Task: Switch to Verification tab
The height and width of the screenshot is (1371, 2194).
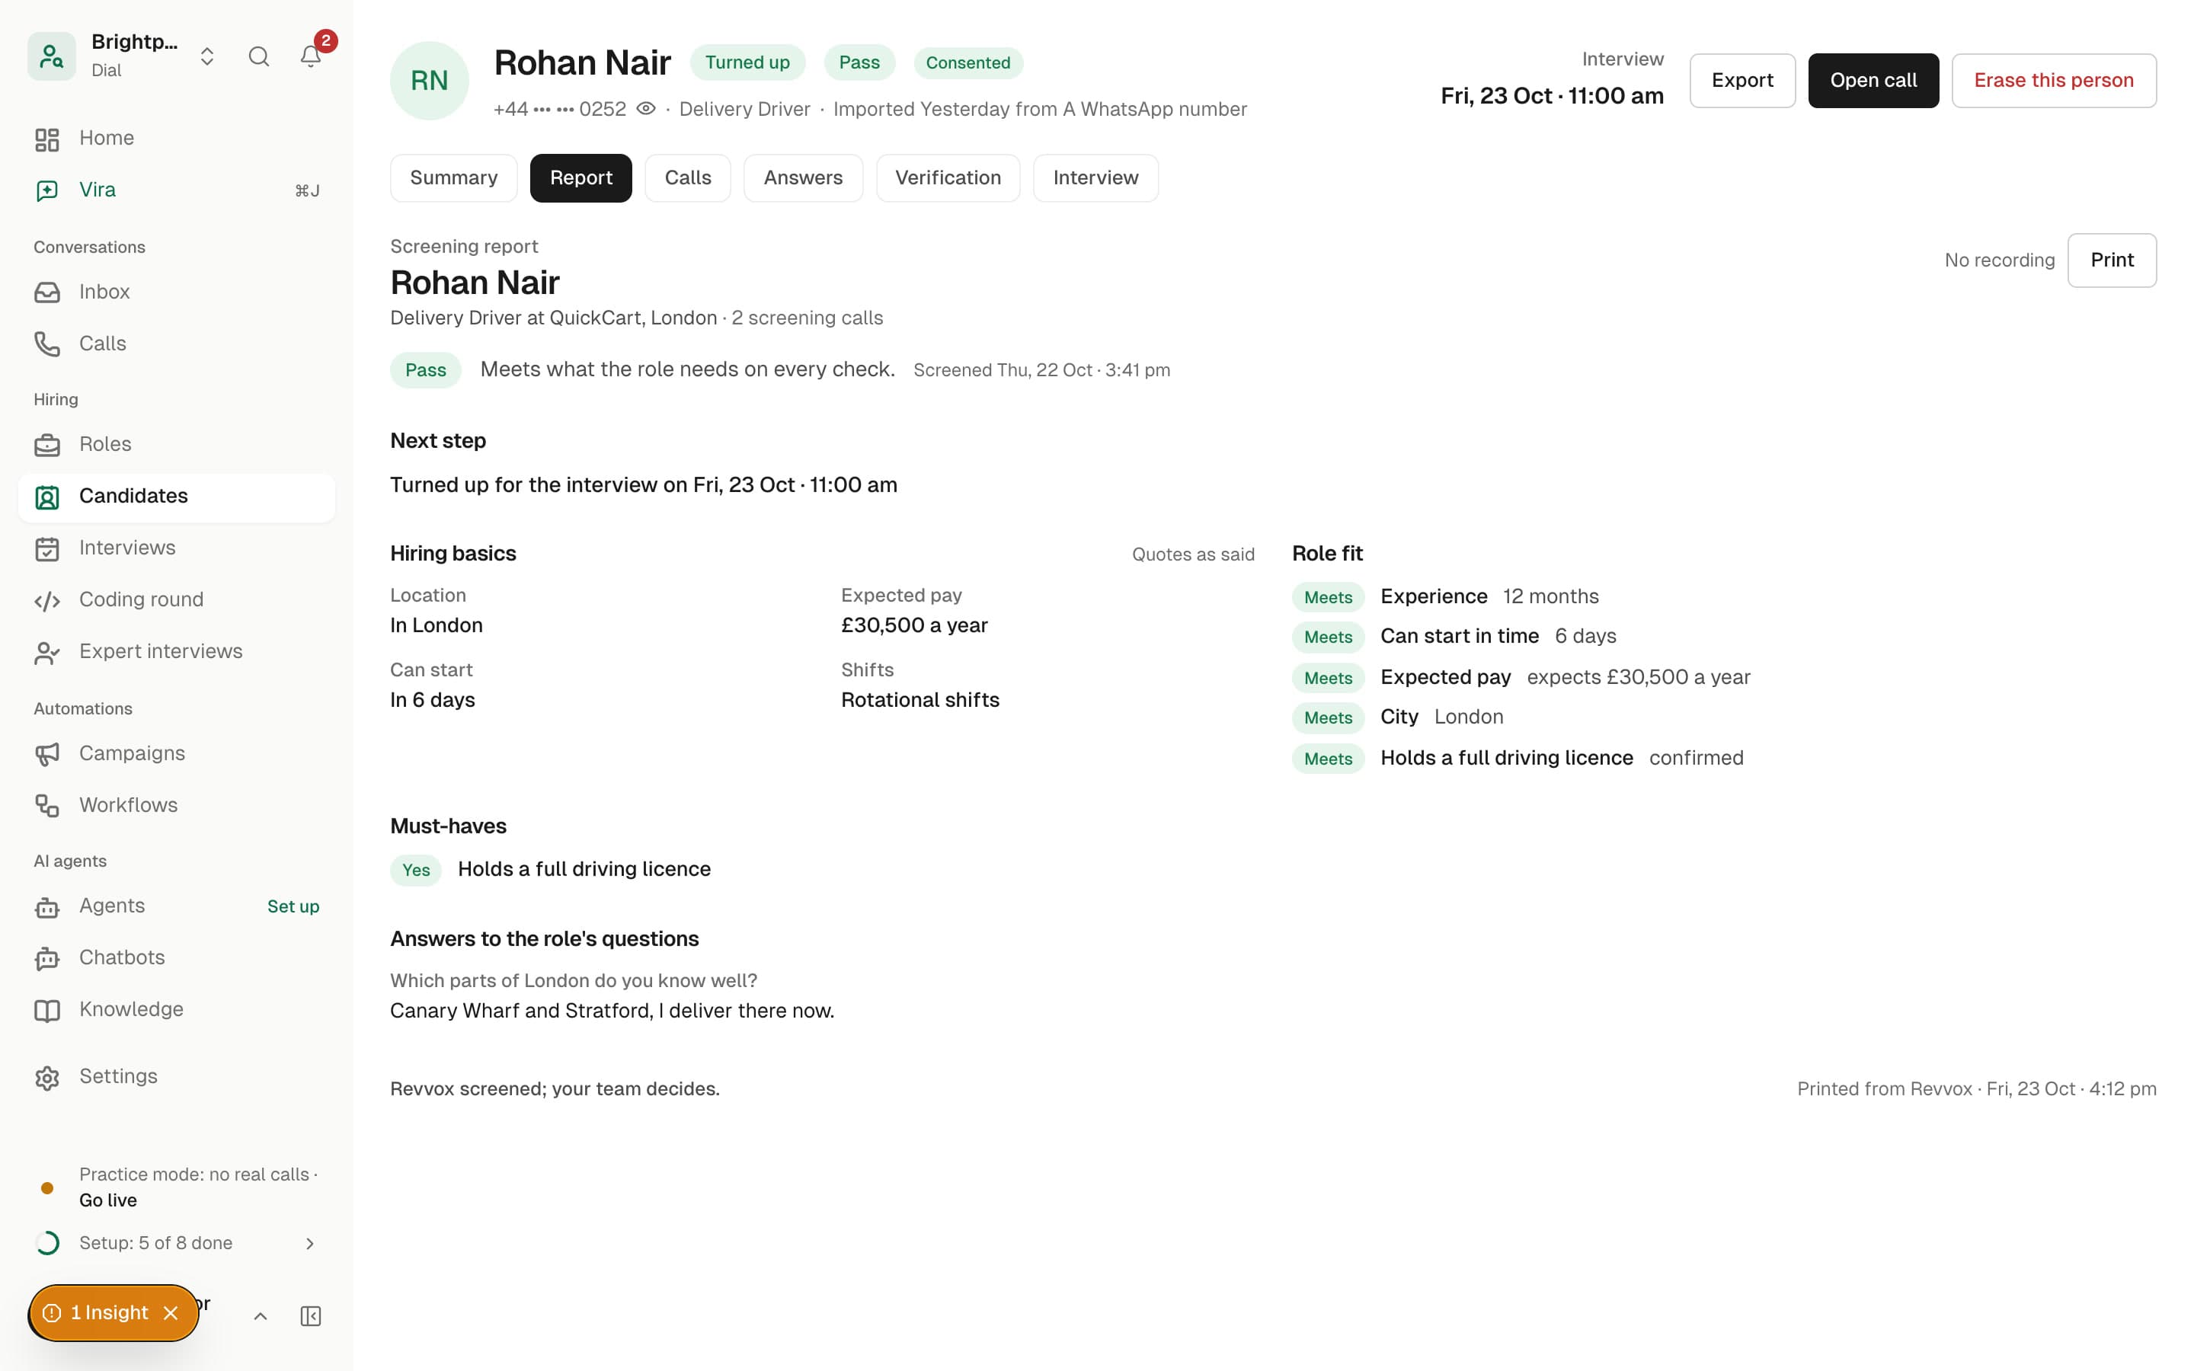Action: [948, 177]
